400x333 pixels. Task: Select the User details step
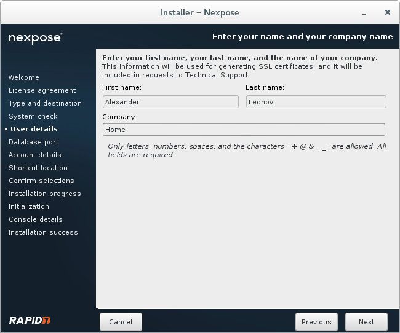point(34,129)
